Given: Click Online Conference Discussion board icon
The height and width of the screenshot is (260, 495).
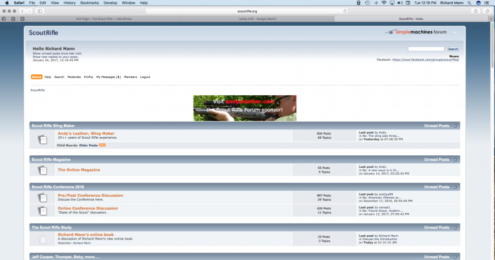Looking at the screenshot, I should click(x=42, y=210).
